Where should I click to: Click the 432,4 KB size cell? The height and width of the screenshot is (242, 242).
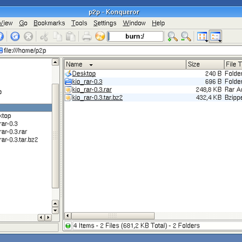(209, 97)
